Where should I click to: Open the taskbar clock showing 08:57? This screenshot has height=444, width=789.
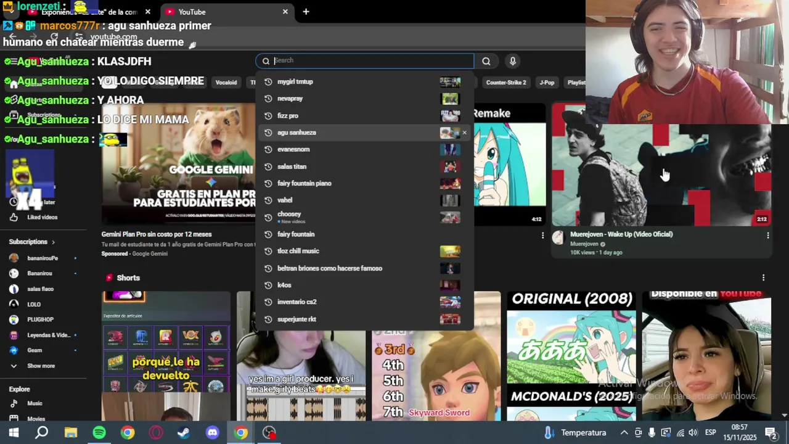pos(740,433)
